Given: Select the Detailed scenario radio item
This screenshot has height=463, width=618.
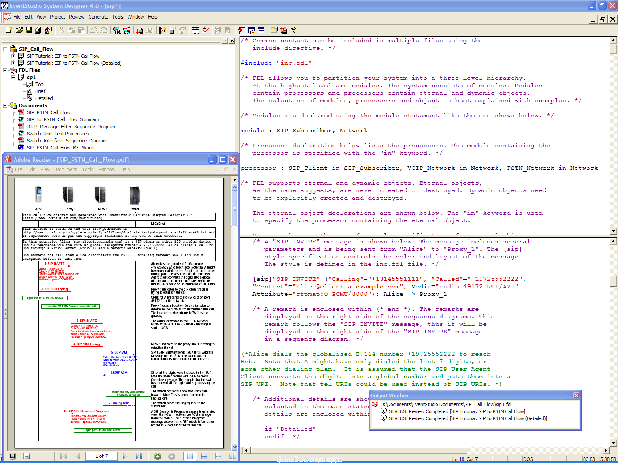Looking at the screenshot, I should click(44, 98).
